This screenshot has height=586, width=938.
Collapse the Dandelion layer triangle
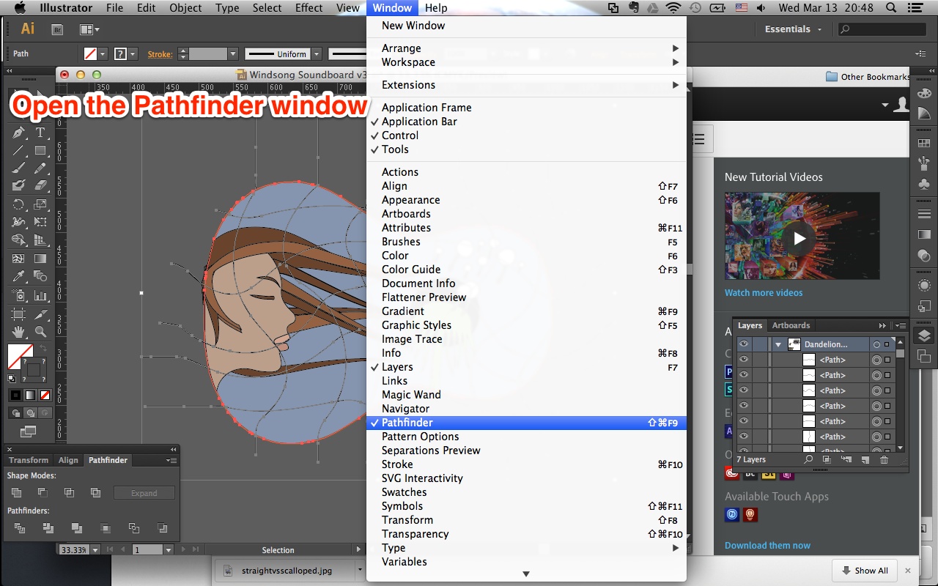tap(778, 344)
